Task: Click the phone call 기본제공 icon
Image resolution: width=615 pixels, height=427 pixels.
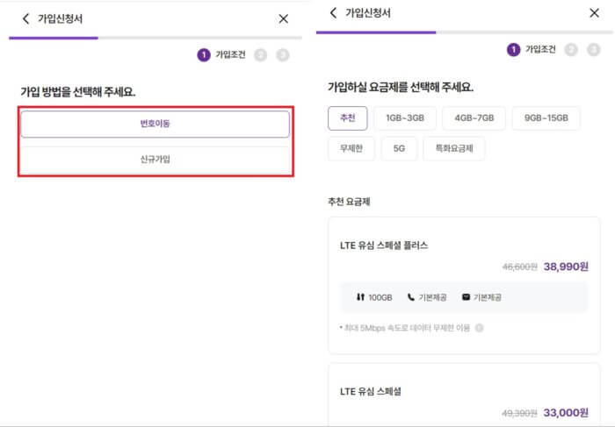Action: point(410,297)
